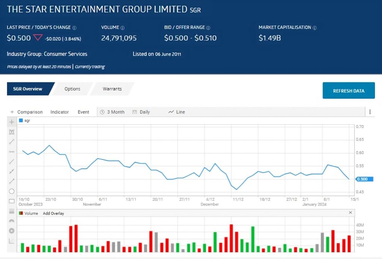Click the -$0.020 (-3.846%) change text
382x259 pixels.
pyautogui.click(x=63, y=39)
